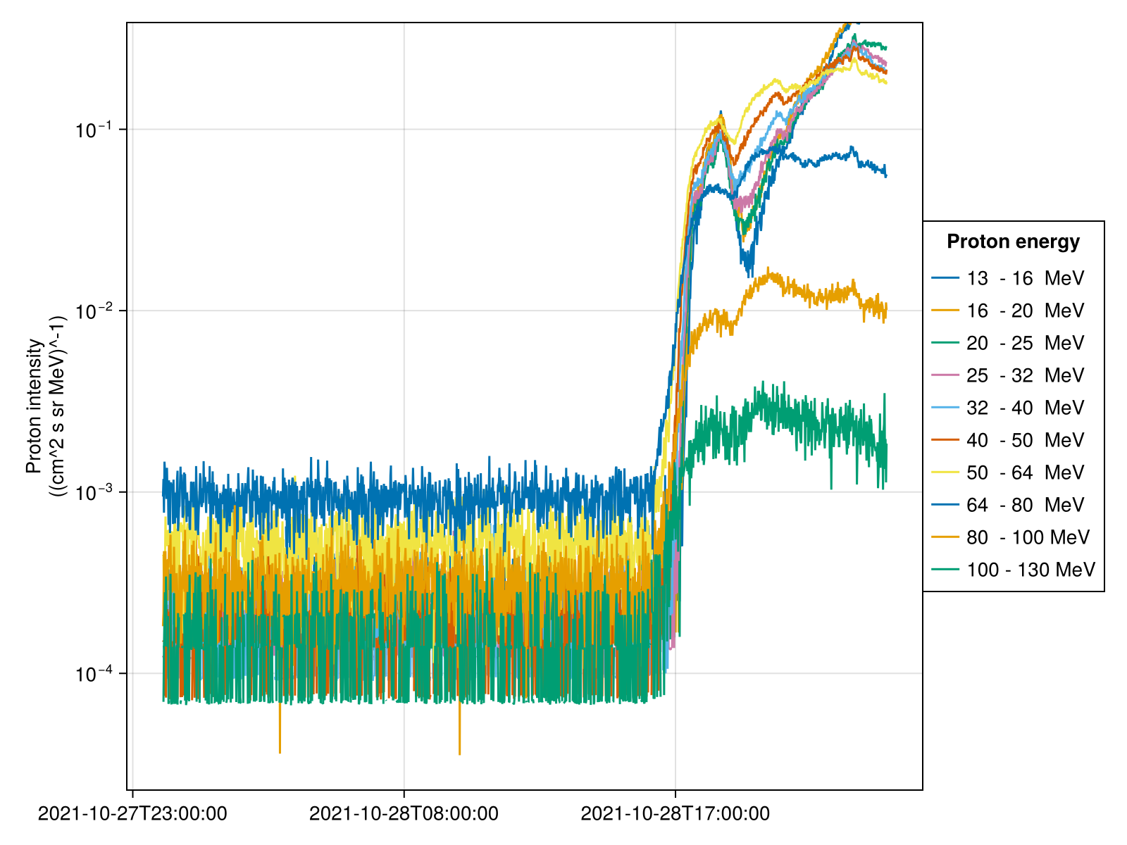Click the 2021-10-28T17:00:00 x-axis tick label
Viewport: 1127px width, 845px height.
(x=675, y=814)
